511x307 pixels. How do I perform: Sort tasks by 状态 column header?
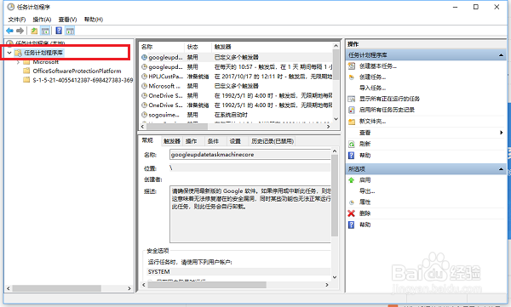point(198,47)
